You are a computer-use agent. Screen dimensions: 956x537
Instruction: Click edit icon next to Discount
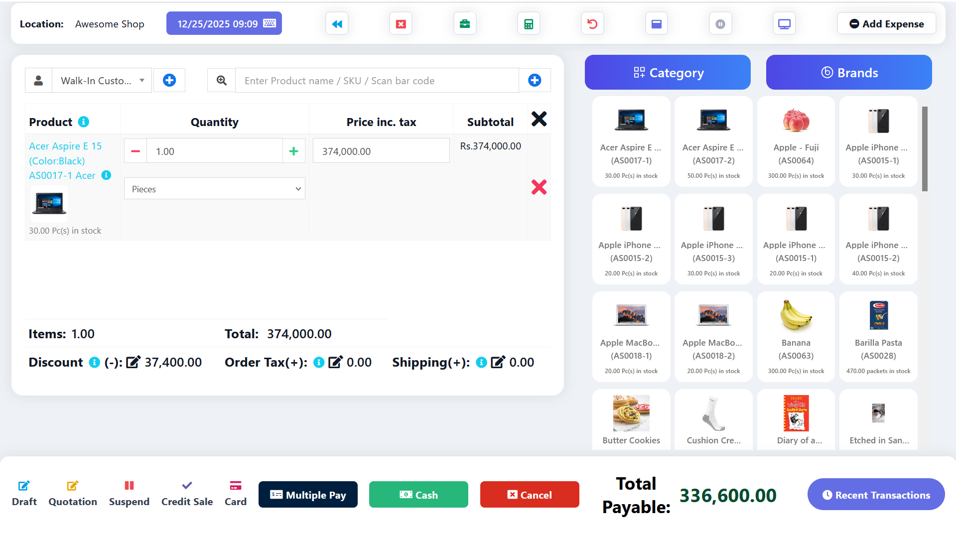click(133, 362)
